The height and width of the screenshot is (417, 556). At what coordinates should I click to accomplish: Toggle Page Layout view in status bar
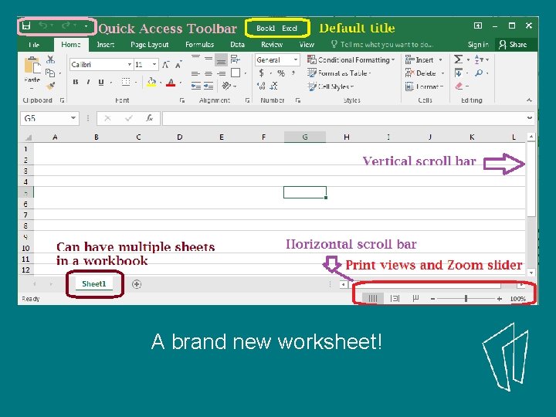(395, 299)
